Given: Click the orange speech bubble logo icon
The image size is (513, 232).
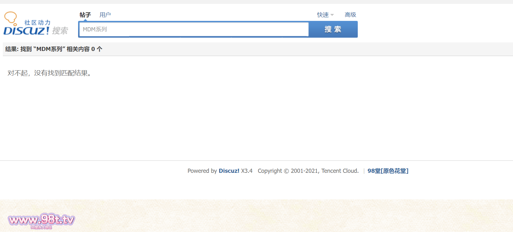Looking at the screenshot, I should pos(11,18).
